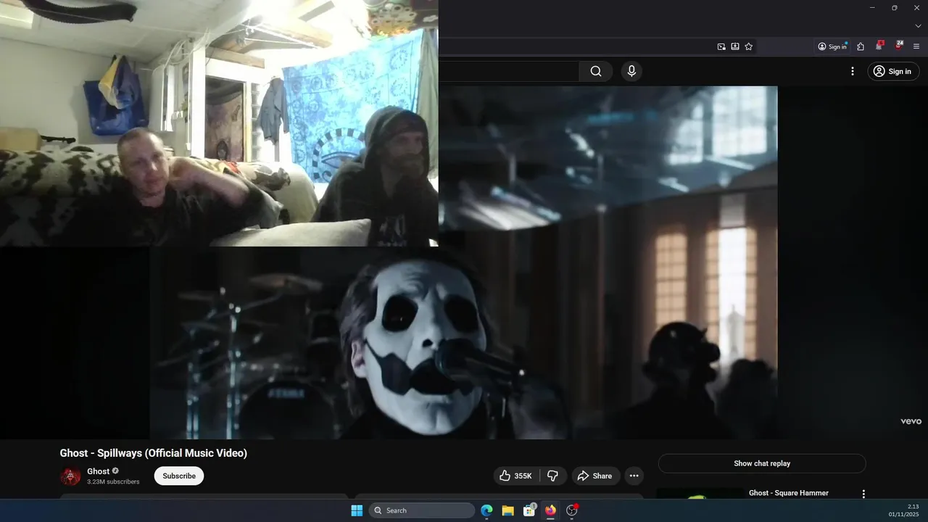Click the video title Ghost - Spillways
The image size is (928, 522).
pyautogui.click(x=154, y=453)
